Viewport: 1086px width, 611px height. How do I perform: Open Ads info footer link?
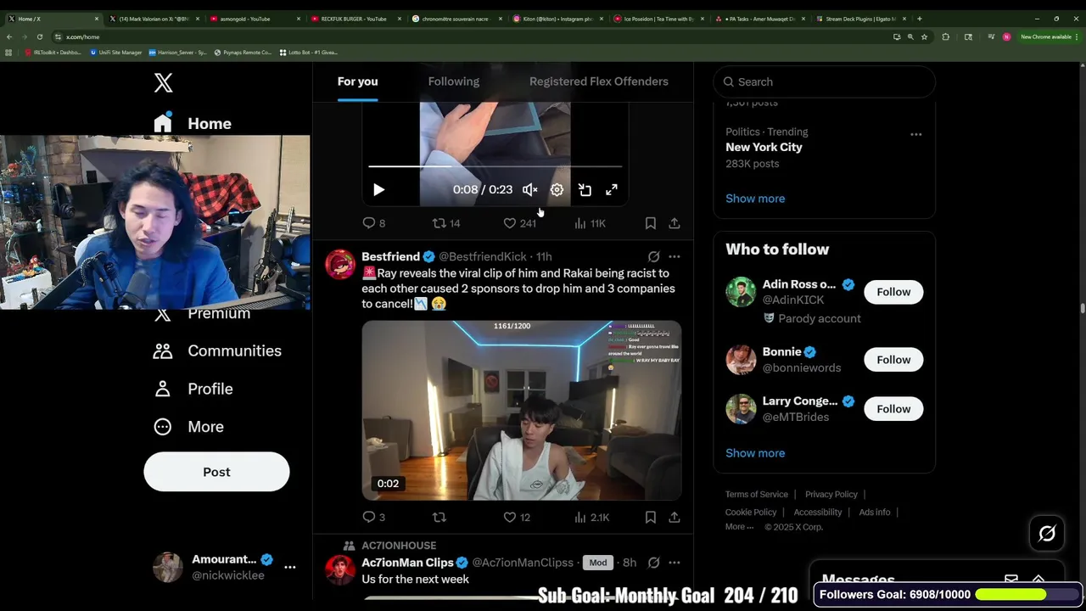click(875, 512)
